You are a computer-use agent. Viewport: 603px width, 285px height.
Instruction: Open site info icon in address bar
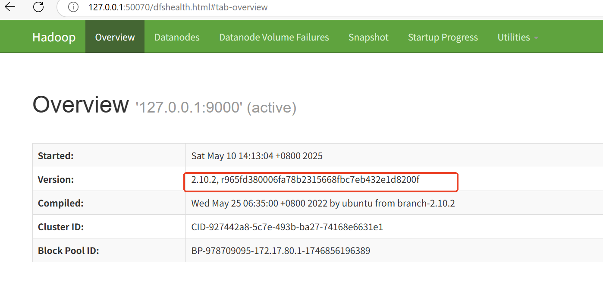tap(73, 7)
